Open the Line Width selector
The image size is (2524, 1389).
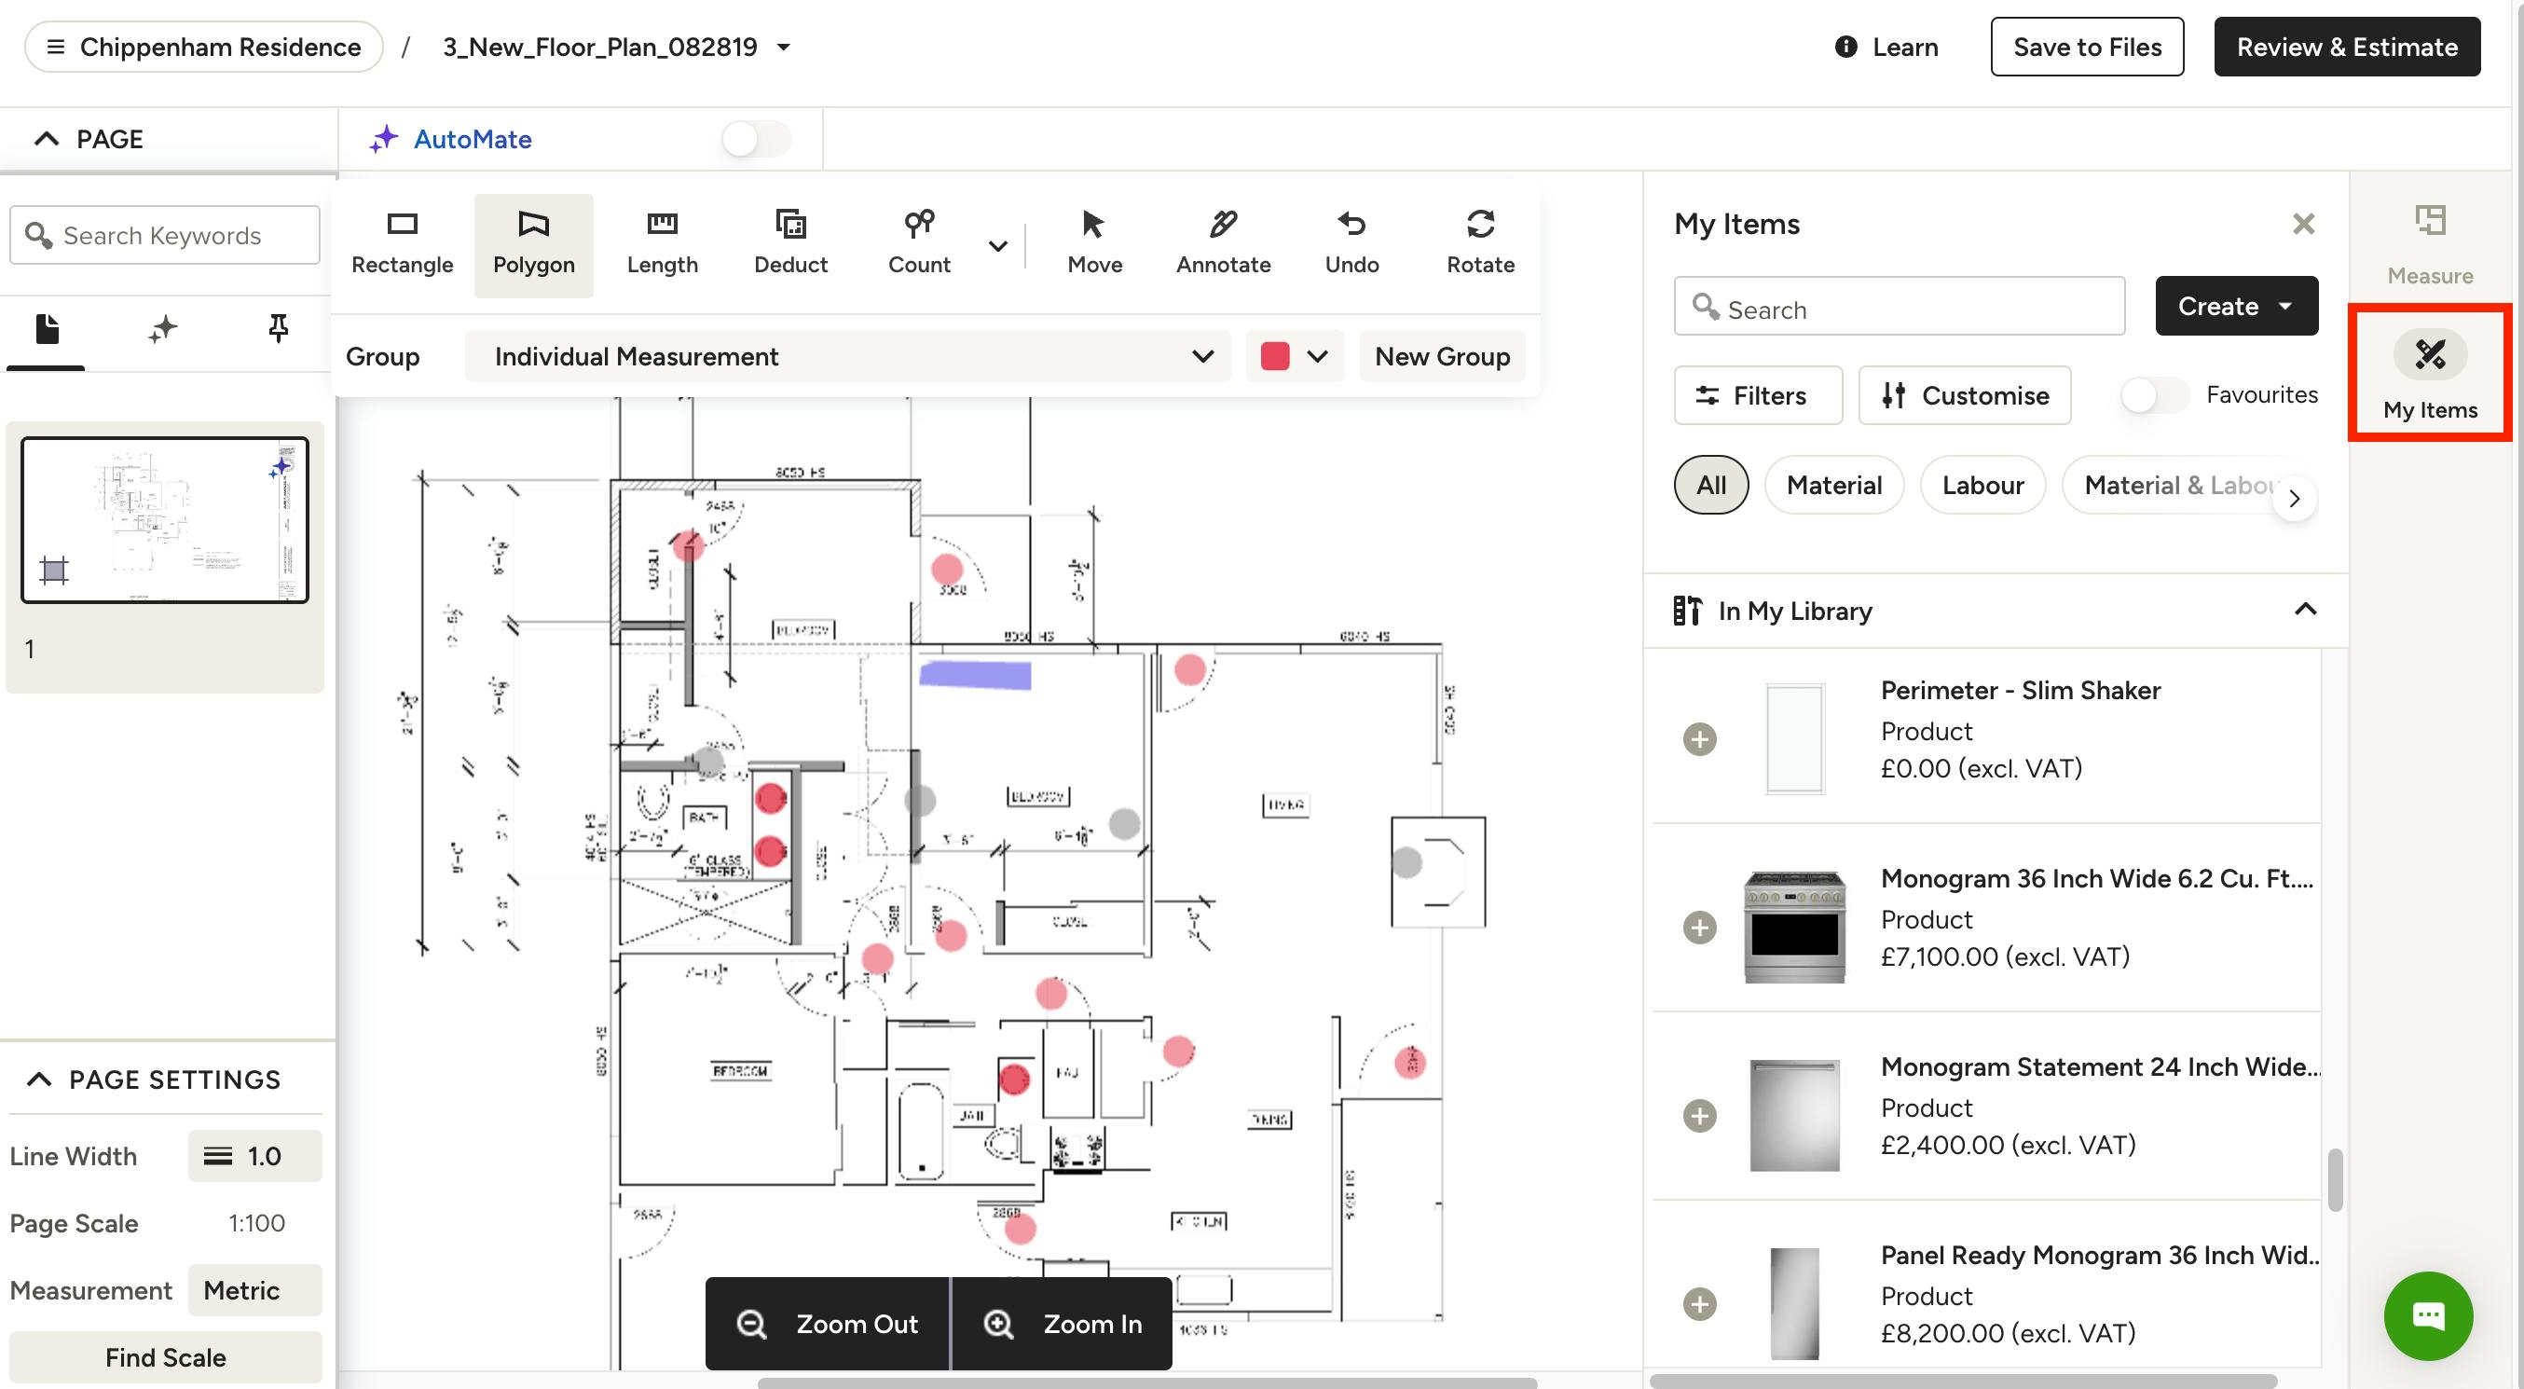(254, 1156)
